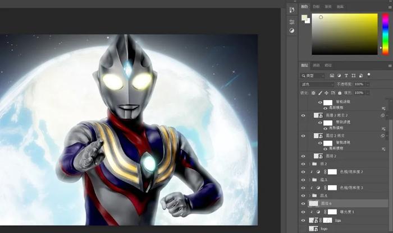Click the 图层 2 拷贝 2 layer name
393x233 pixels.
pos(337,115)
